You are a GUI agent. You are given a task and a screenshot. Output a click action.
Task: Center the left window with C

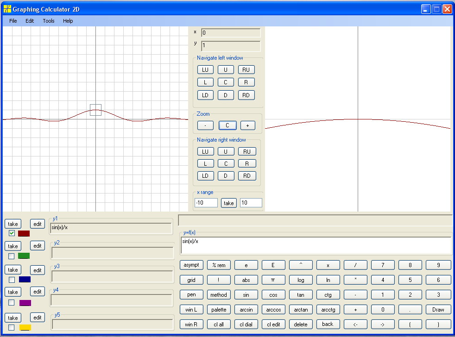226,82
